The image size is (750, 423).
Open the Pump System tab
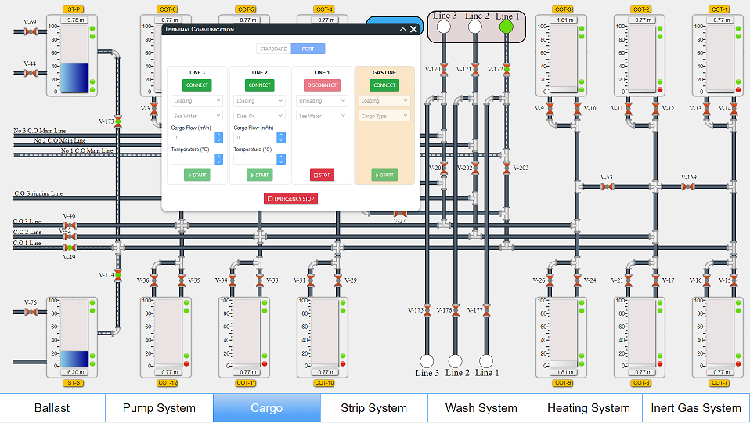pyautogui.click(x=159, y=408)
